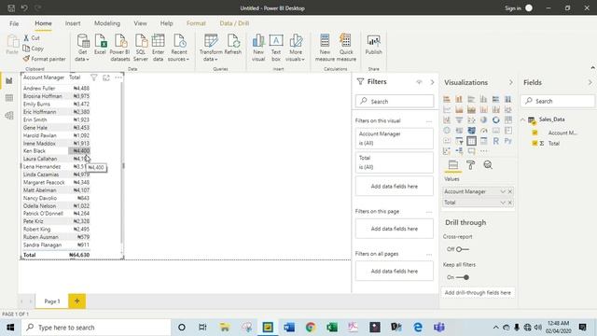Refresh the data
Viewport: 597px width, 336px height.
232,44
